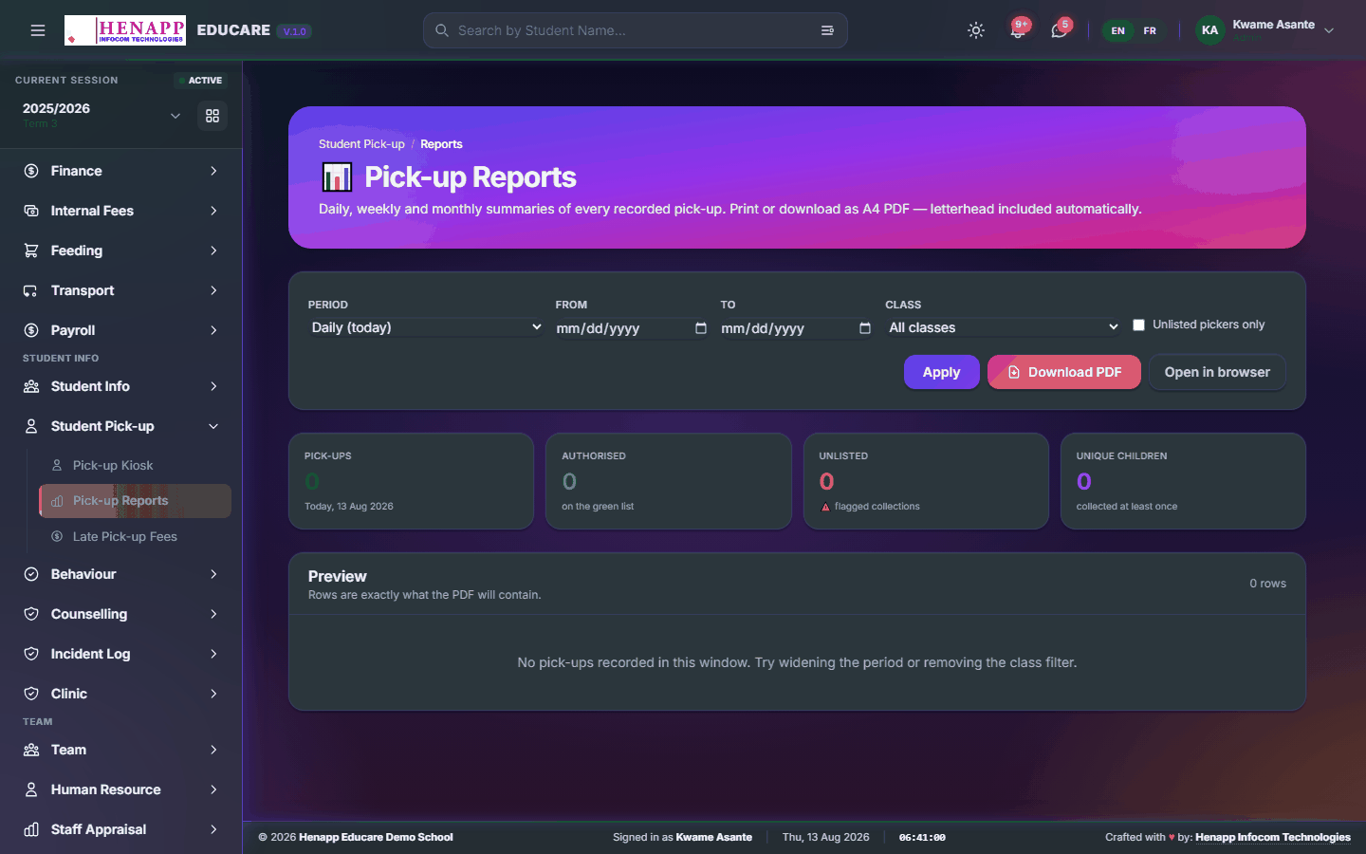Expand the Clinic chevron
Screen dimensions: 1366x854
tap(213, 694)
